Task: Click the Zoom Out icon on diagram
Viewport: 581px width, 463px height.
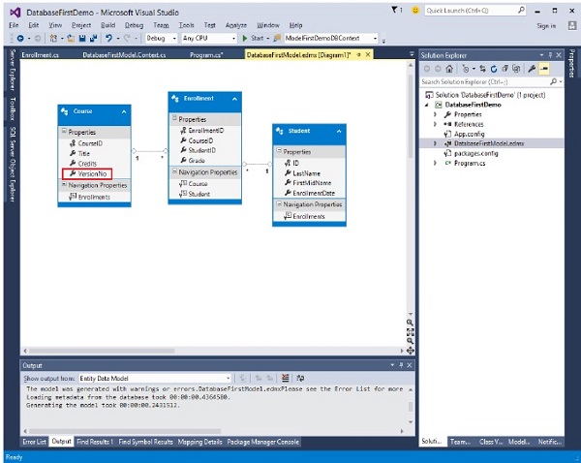Action: tap(410, 341)
